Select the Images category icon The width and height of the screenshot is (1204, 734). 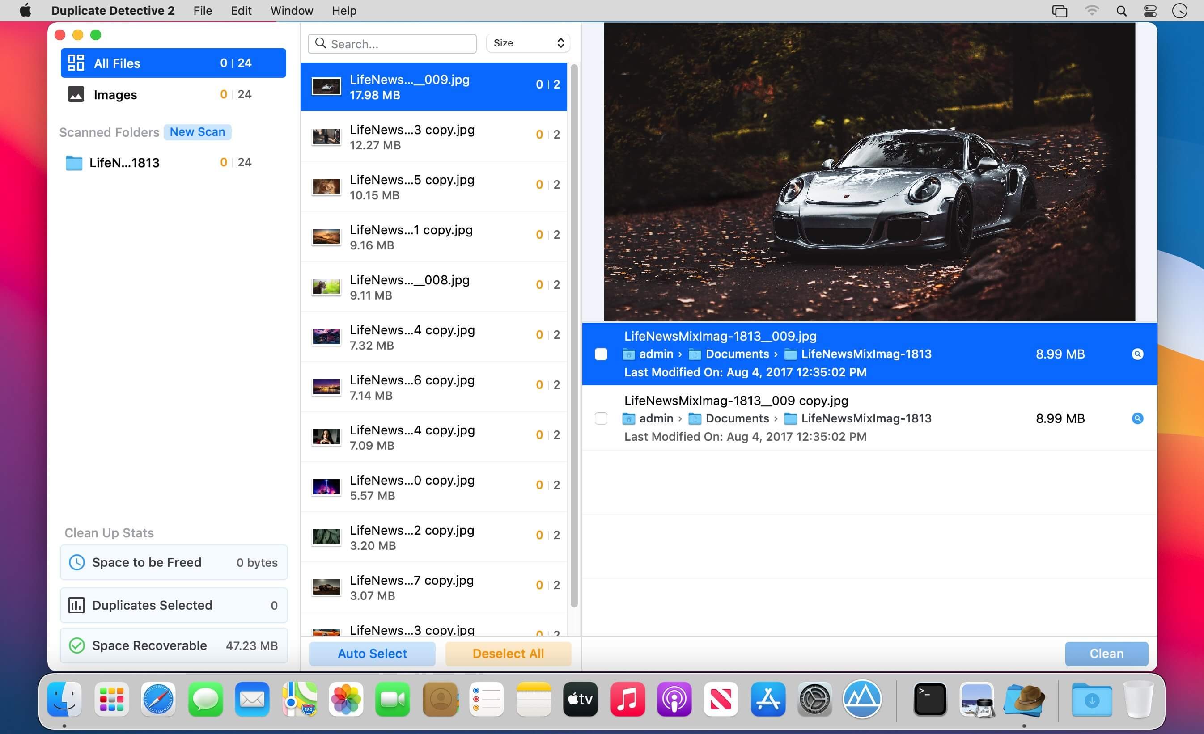pyautogui.click(x=76, y=94)
